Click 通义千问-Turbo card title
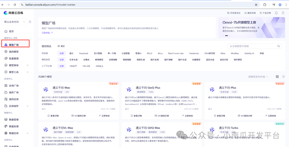 click(x=229, y=128)
